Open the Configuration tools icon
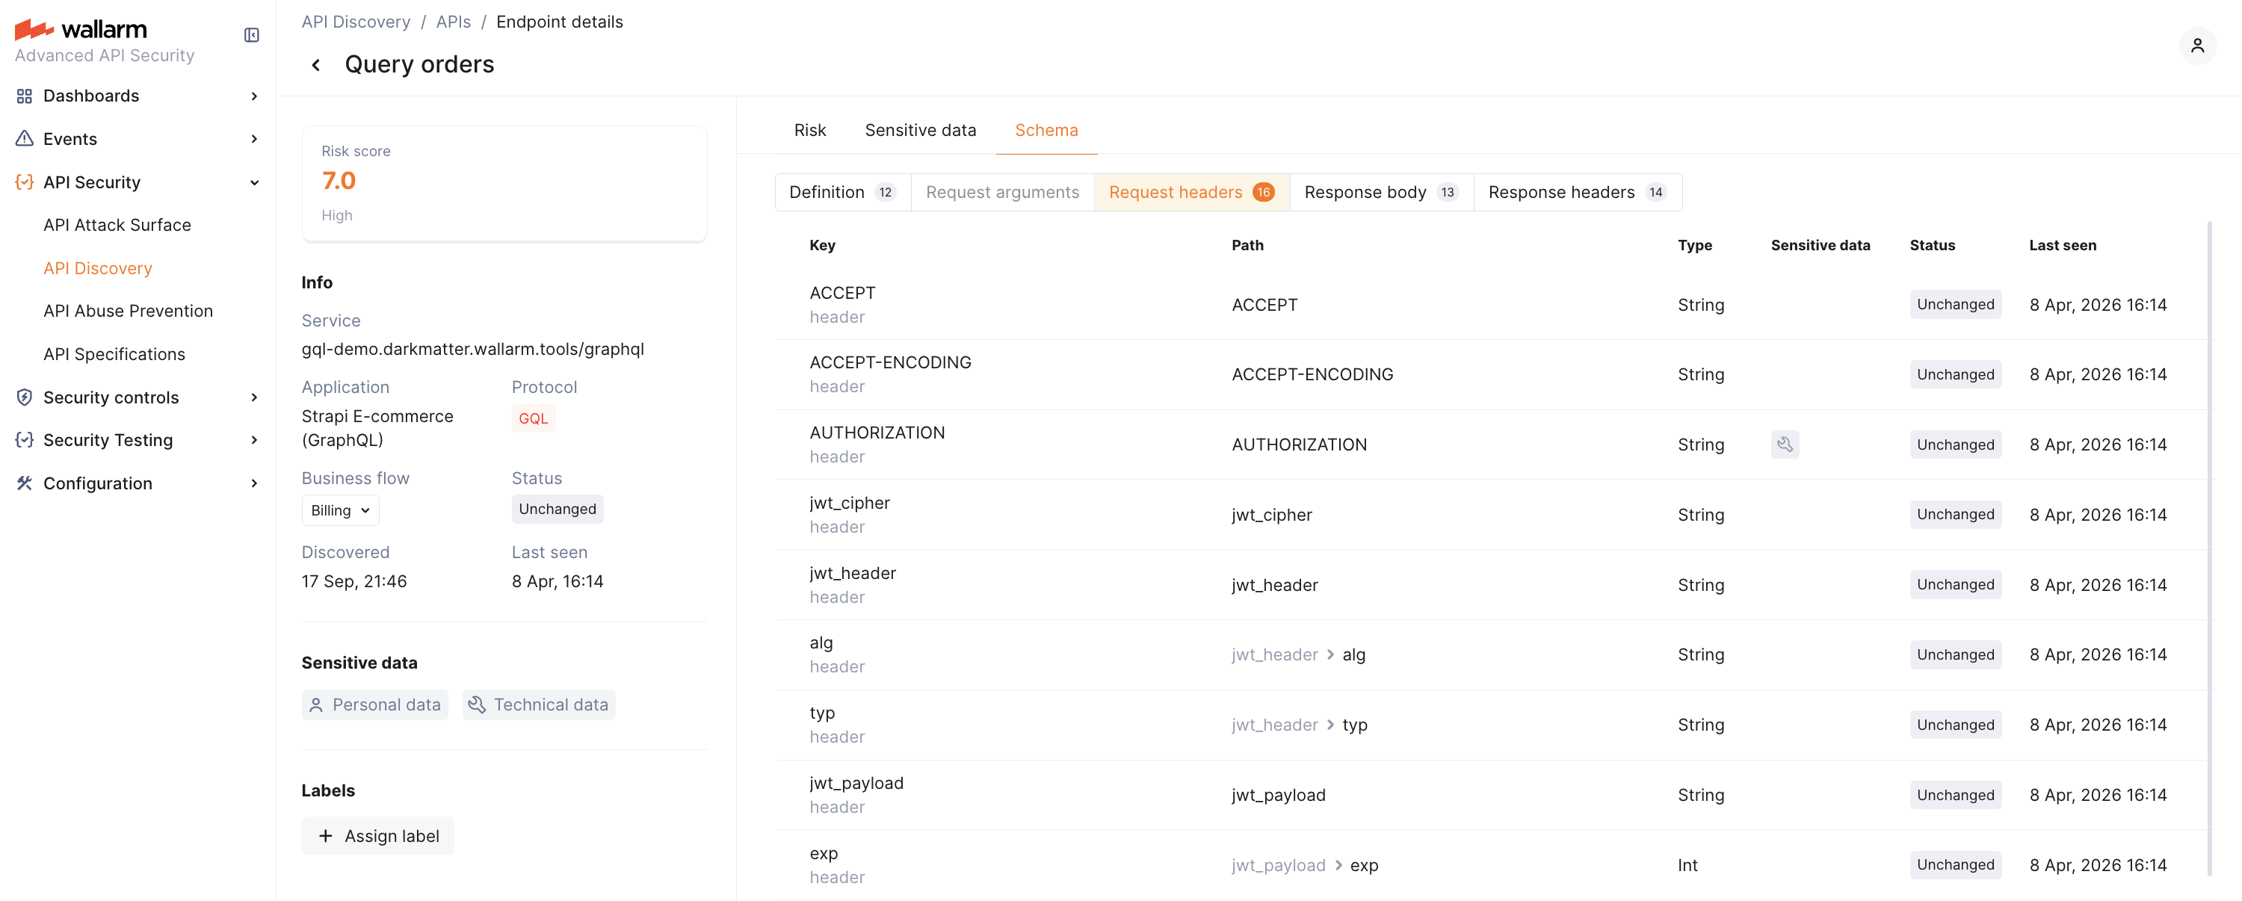 (25, 483)
